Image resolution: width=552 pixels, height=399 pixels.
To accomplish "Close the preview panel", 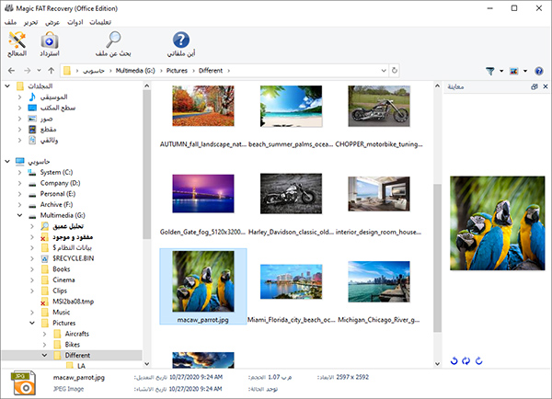I will pyautogui.click(x=546, y=86).
